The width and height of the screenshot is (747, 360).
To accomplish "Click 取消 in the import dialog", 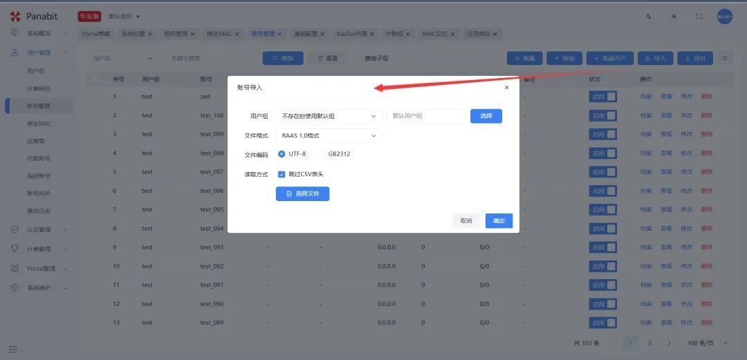I will (466, 220).
